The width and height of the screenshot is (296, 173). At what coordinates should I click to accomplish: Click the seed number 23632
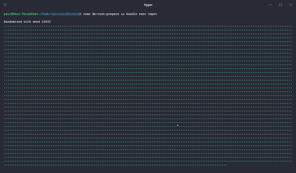tap(46, 22)
